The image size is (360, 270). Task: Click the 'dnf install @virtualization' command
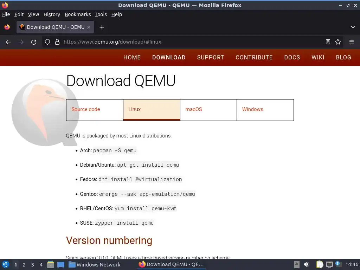tap(140, 179)
